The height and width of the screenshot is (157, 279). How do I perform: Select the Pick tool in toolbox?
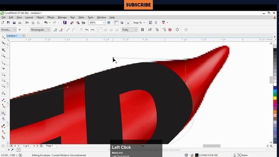(3, 37)
